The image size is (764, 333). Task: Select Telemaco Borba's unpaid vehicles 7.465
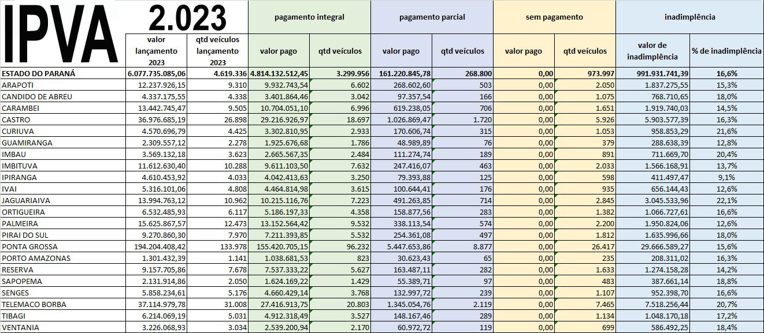(x=585, y=304)
